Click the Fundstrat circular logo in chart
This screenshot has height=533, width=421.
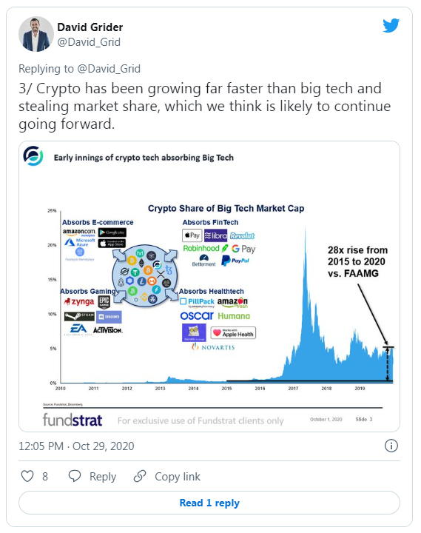[x=33, y=156]
